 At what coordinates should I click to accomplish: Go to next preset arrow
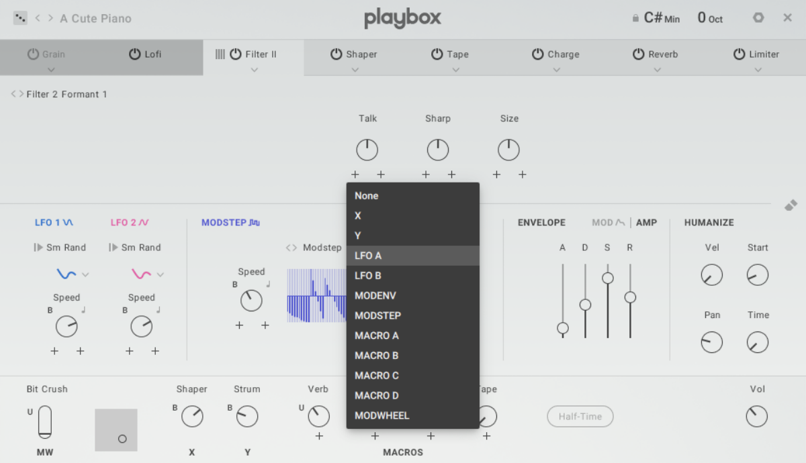[x=50, y=18]
